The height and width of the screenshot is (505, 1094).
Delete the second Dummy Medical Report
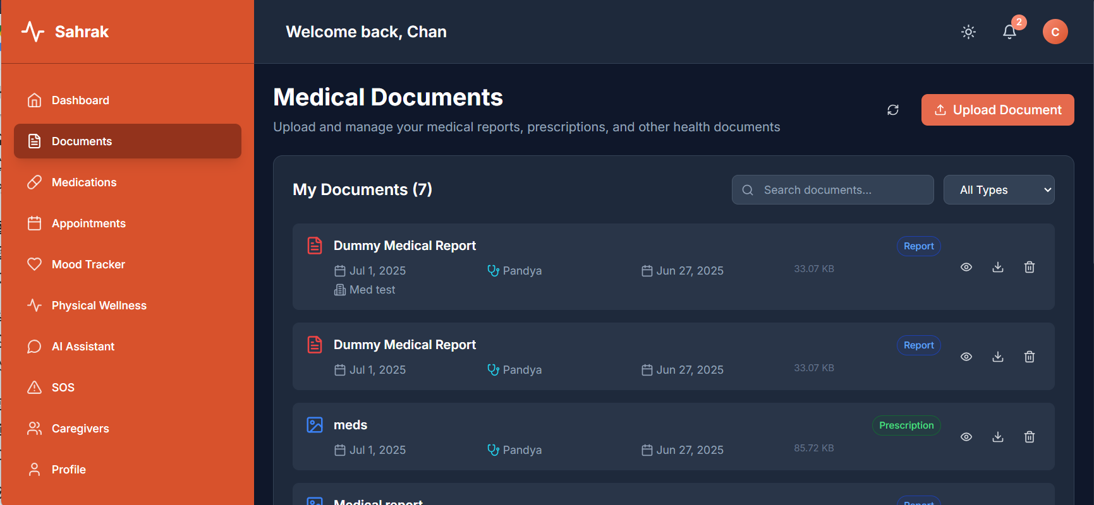[1029, 357]
